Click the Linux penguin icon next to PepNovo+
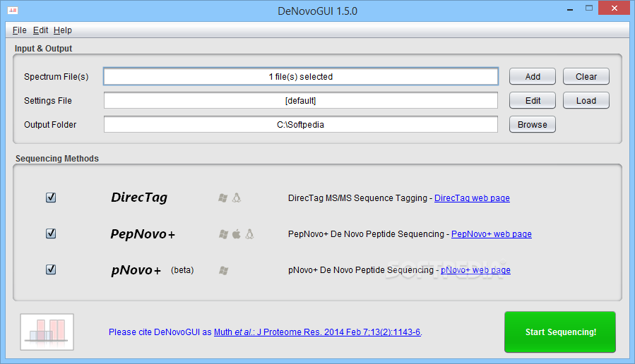635x364 pixels. [x=249, y=233]
